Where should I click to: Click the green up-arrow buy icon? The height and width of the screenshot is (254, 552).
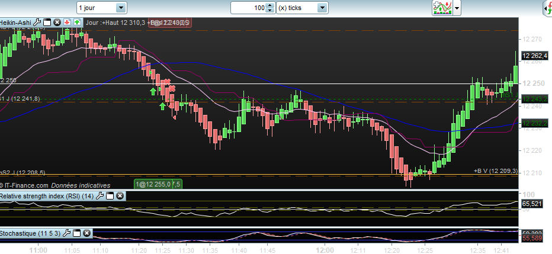click(x=77, y=22)
